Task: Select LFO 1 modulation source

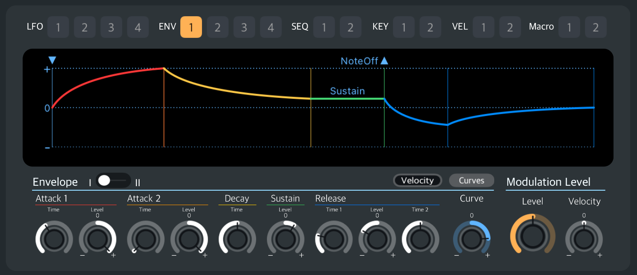Action: [58, 27]
